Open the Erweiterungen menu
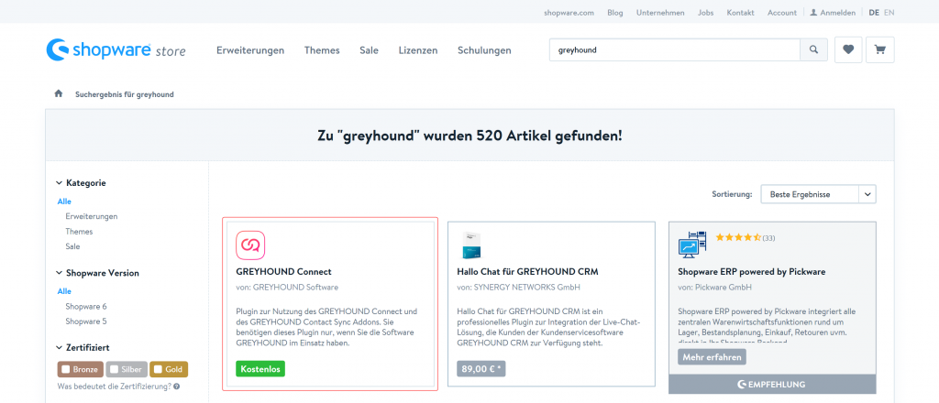The width and height of the screenshot is (939, 403). (x=250, y=50)
